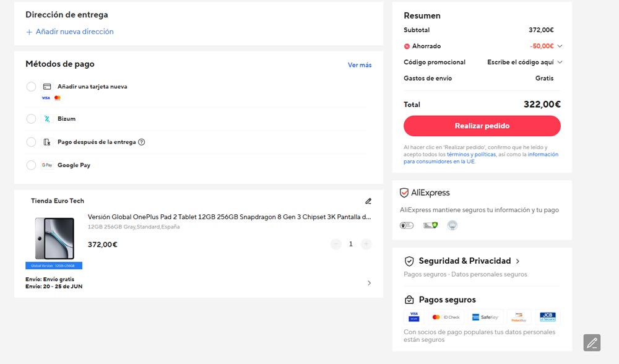619x364 pixels.
Task: Click the small Visa logo under new card
Action: [46, 98]
